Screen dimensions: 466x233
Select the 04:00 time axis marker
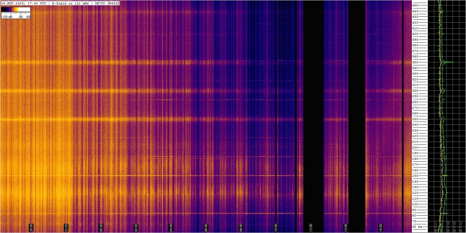pos(171,228)
